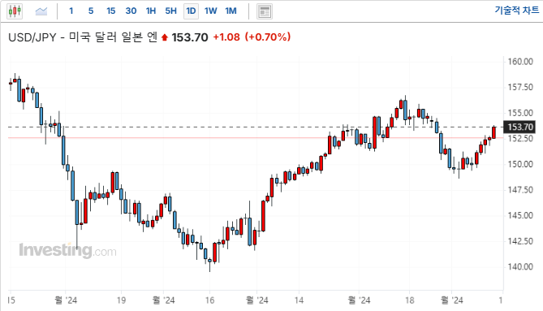Select the 1 minute timeframe
The height and width of the screenshot is (311, 543).
[x=71, y=11]
